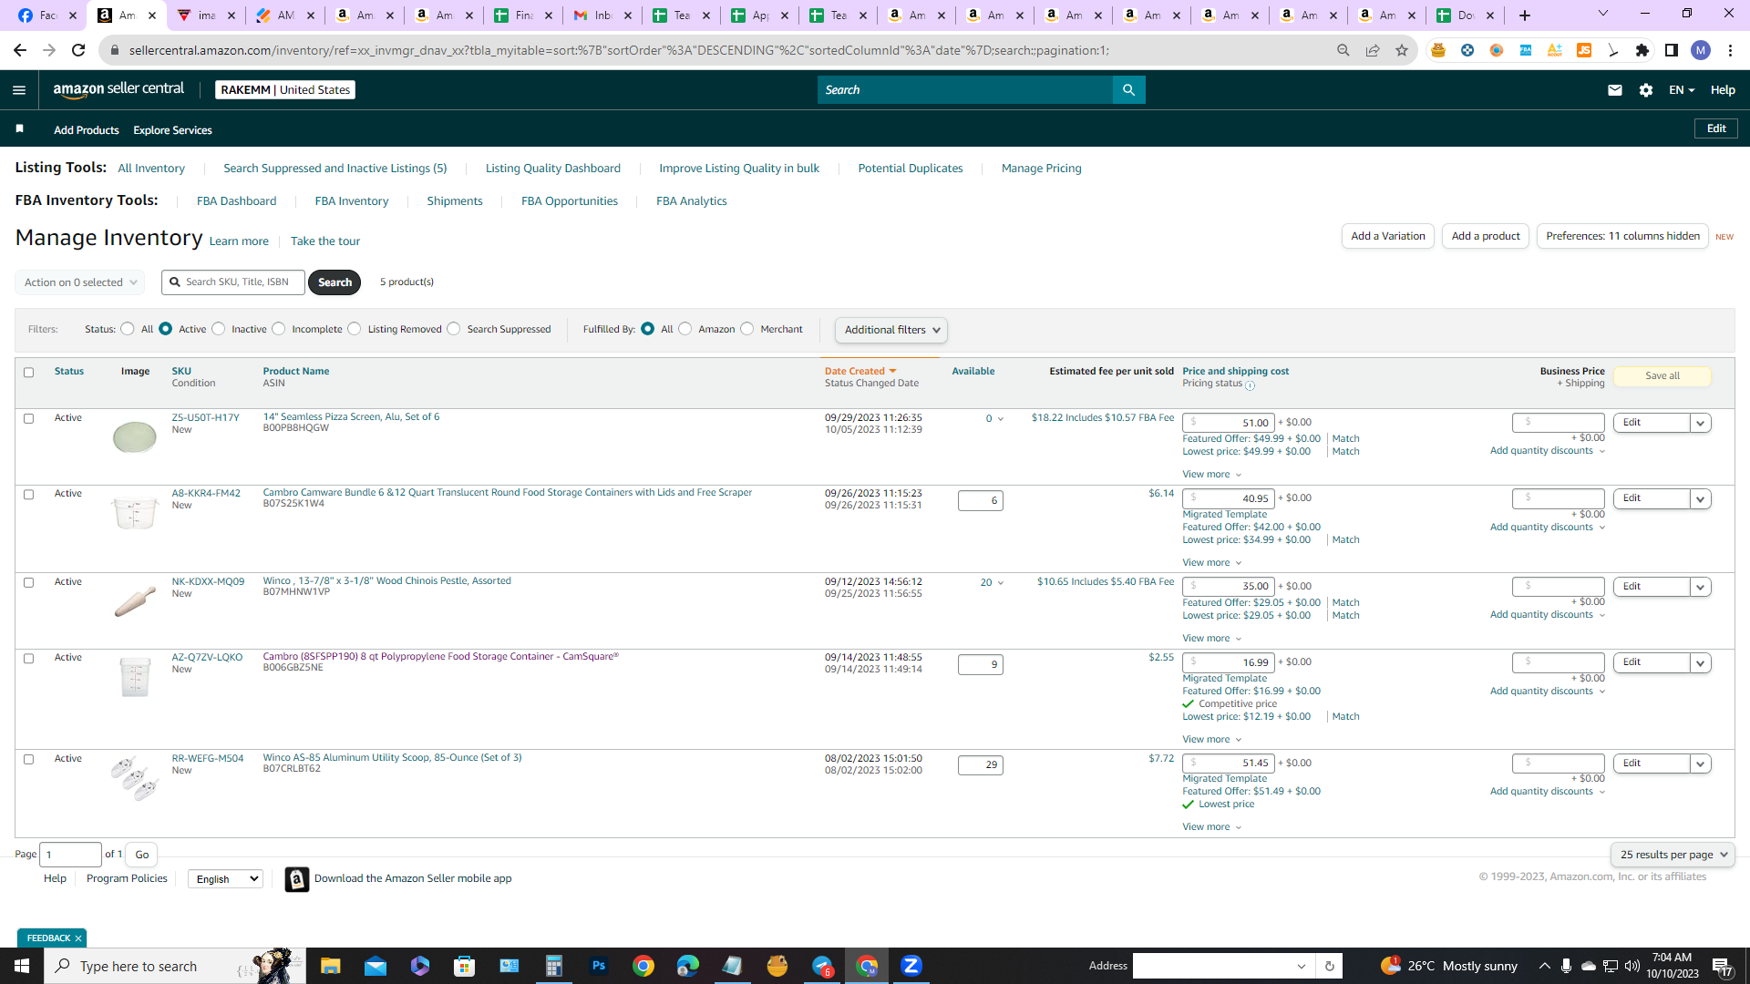Select the Inactive status filter
This screenshot has height=984, width=1750.
218,329
